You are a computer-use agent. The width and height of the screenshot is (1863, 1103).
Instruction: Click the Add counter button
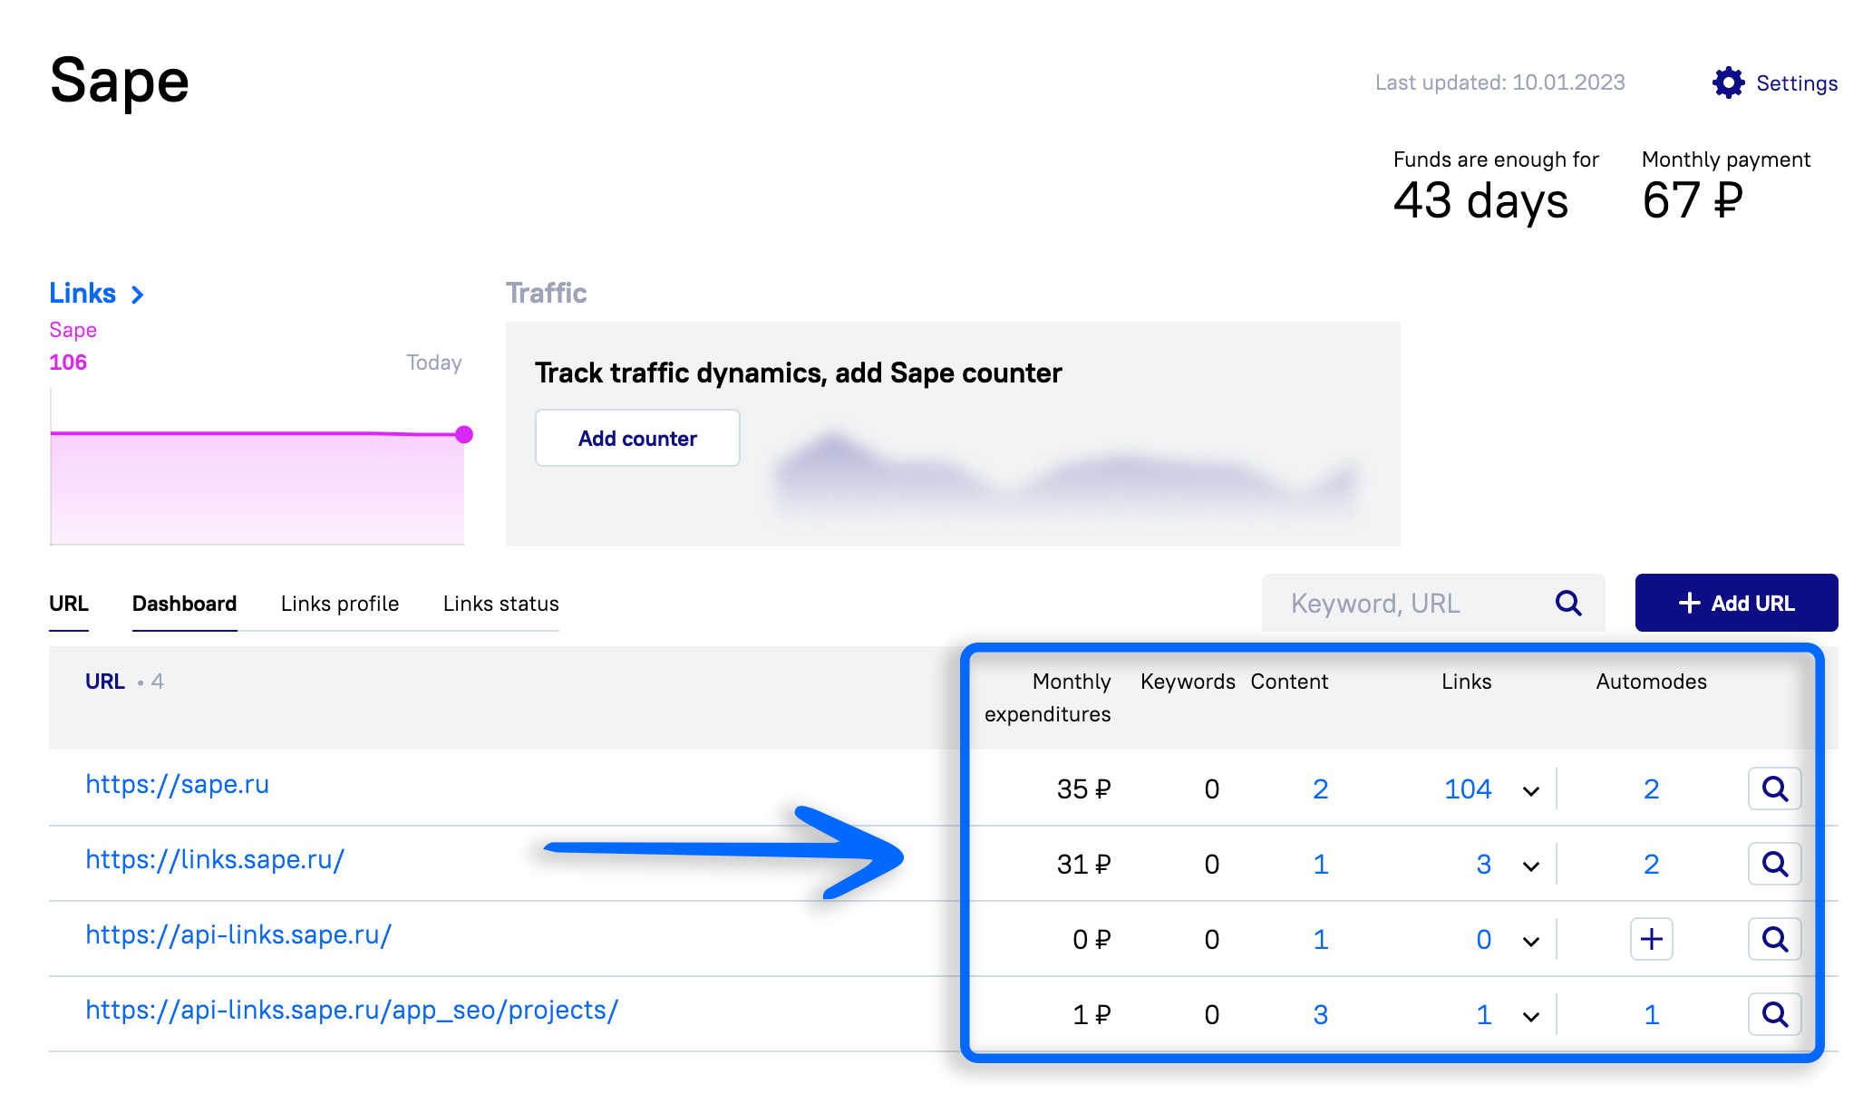[x=637, y=438]
